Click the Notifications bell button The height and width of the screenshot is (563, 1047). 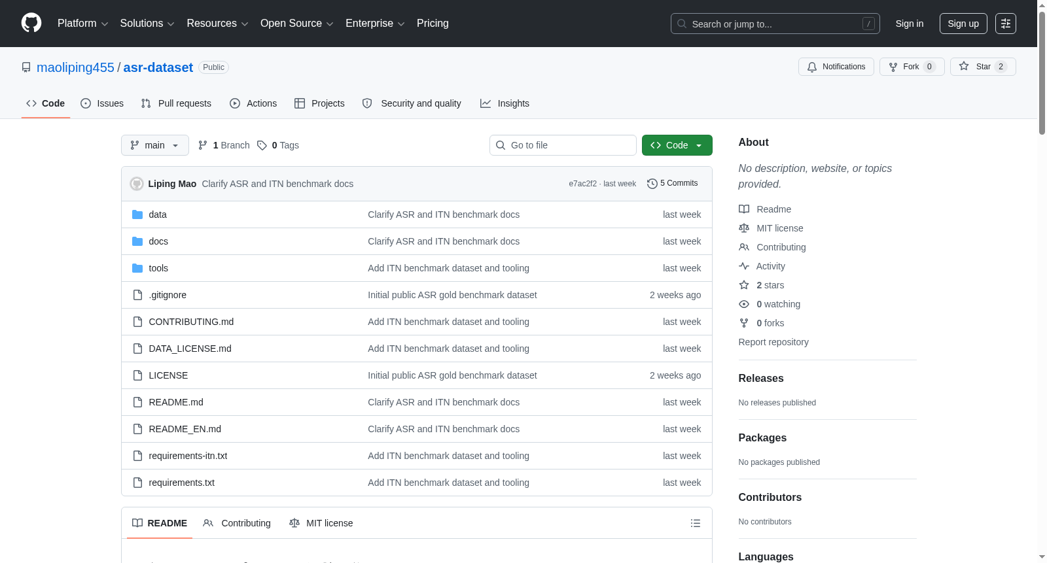pyautogui.click(x=836, y=67)
